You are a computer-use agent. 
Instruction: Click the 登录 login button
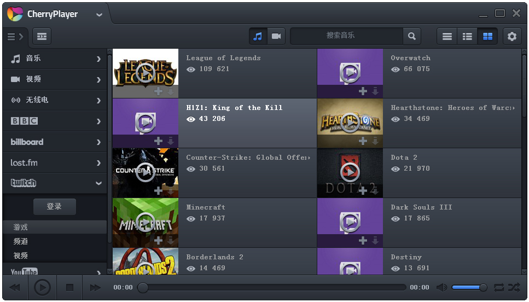pos(55,206)
